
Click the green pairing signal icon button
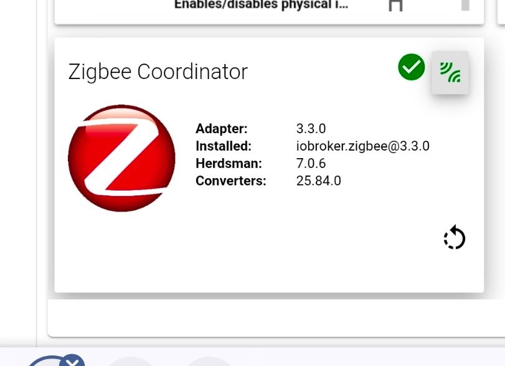450,73
